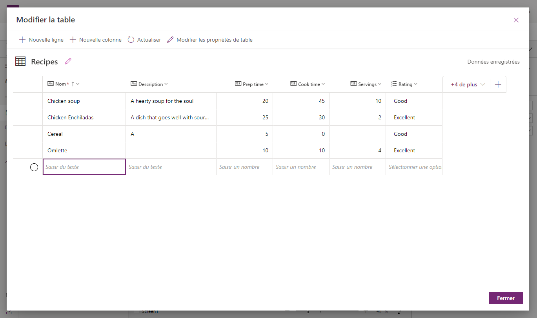This screenshot has height=318, width=537.
Task: Click the table grid icon beside Recipes
Action: 20,61
